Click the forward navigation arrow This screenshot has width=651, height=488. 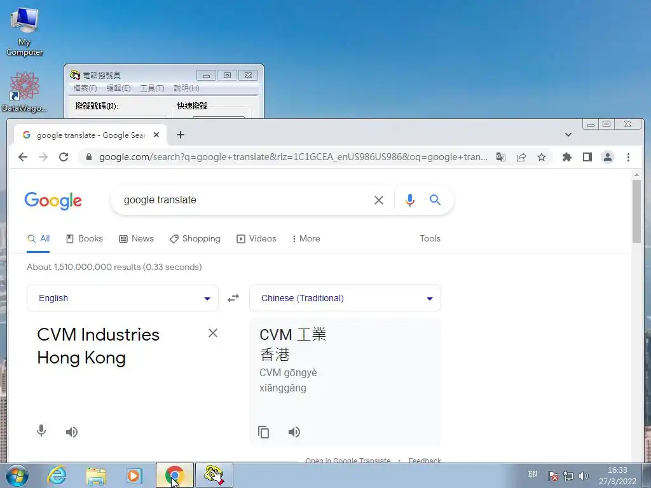(43, 157)
